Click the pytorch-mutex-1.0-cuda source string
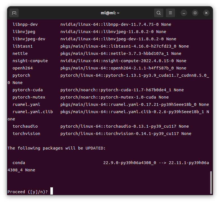 [108, 97]
